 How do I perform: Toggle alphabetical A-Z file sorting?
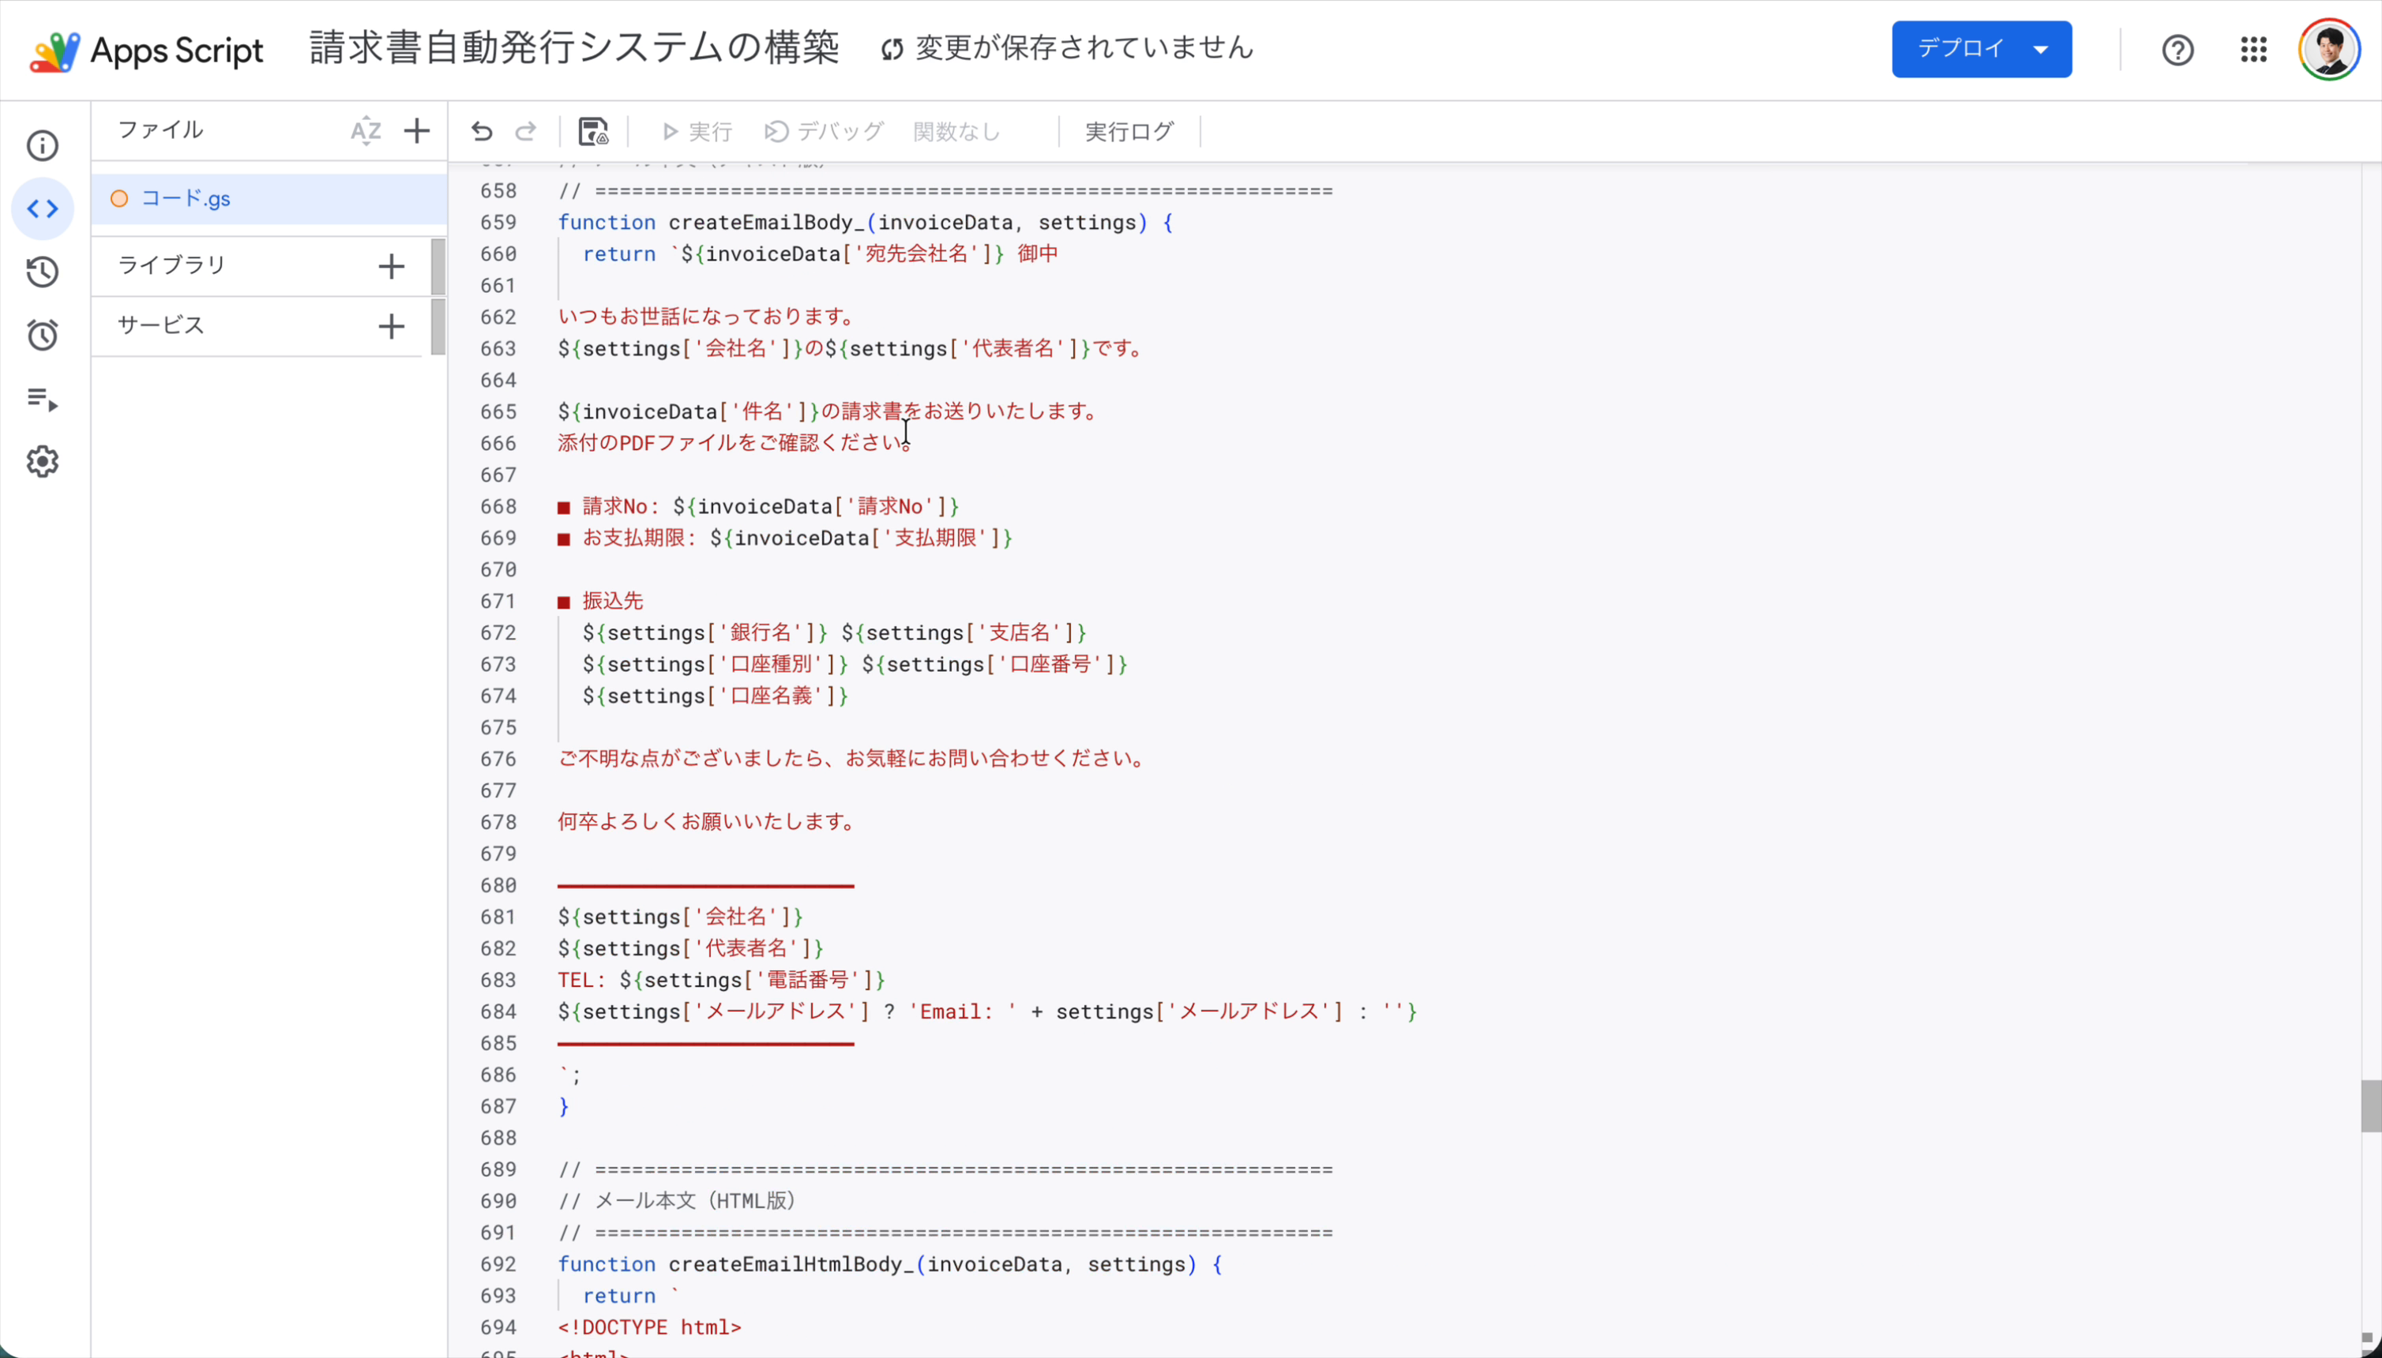[365, 130]
